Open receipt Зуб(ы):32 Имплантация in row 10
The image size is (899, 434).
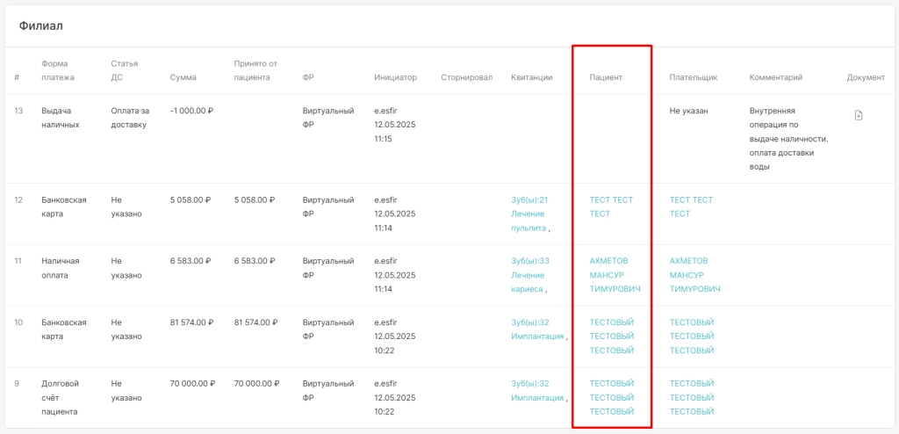pyautogui.click(x=537, y=329)
